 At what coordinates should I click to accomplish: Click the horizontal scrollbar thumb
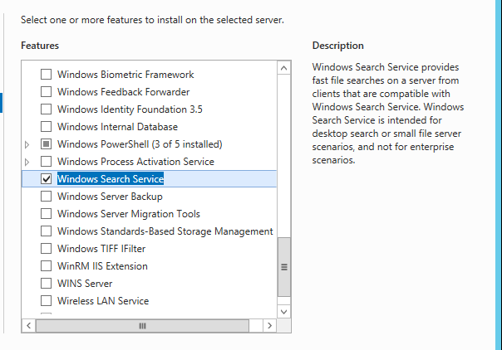pyautogui.click(x=142, y=326)
